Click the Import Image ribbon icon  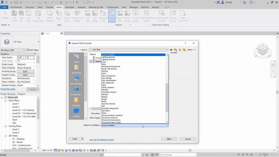(x=127, y=16)
